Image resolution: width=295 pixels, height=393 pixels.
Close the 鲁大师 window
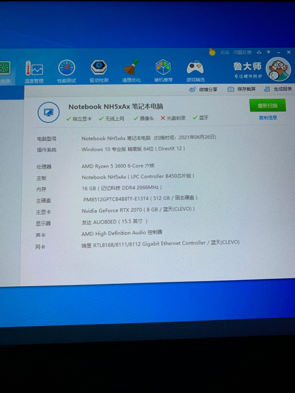pos(289,52)
